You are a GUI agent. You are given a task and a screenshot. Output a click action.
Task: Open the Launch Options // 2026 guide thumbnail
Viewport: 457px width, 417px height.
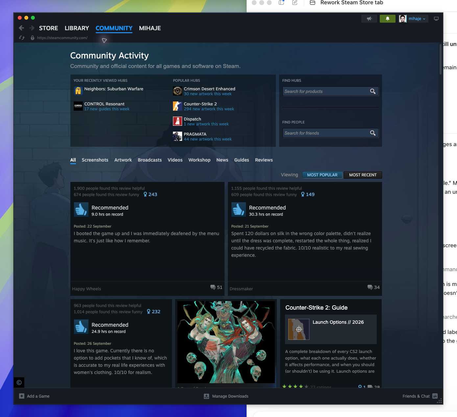pyautogui.click(x=299, y=329)
